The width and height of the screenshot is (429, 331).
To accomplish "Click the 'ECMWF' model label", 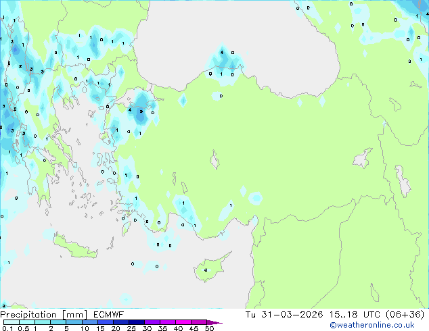I will 109,315.
